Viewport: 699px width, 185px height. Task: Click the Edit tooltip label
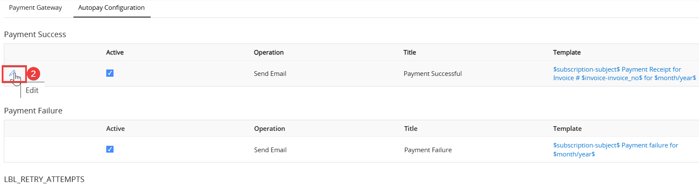point(32,90)
